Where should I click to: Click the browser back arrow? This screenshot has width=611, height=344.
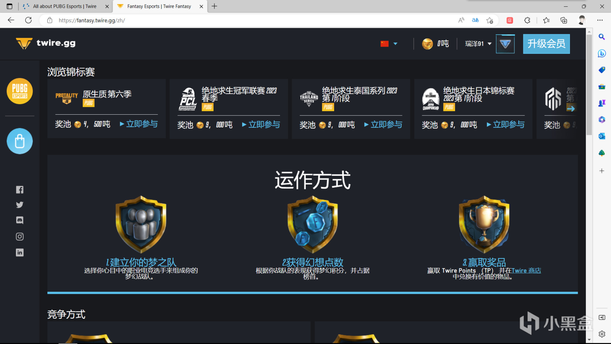11,20
